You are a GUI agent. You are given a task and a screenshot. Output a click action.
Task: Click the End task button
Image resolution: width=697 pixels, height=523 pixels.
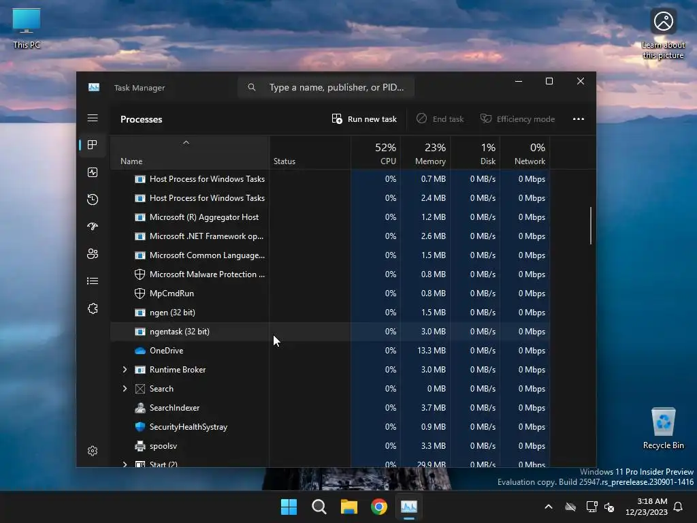pyautogui.click(x=440, y=118)
